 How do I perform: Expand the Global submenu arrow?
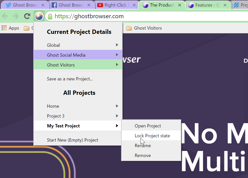click(117, 45)
